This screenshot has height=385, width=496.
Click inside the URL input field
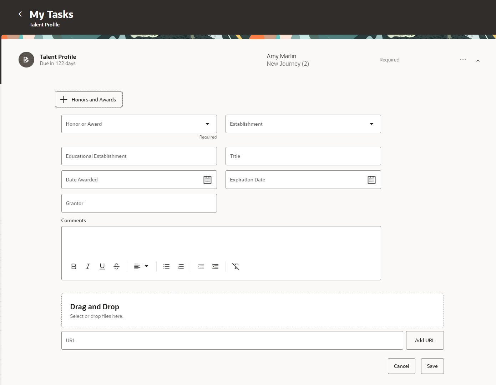232,340
